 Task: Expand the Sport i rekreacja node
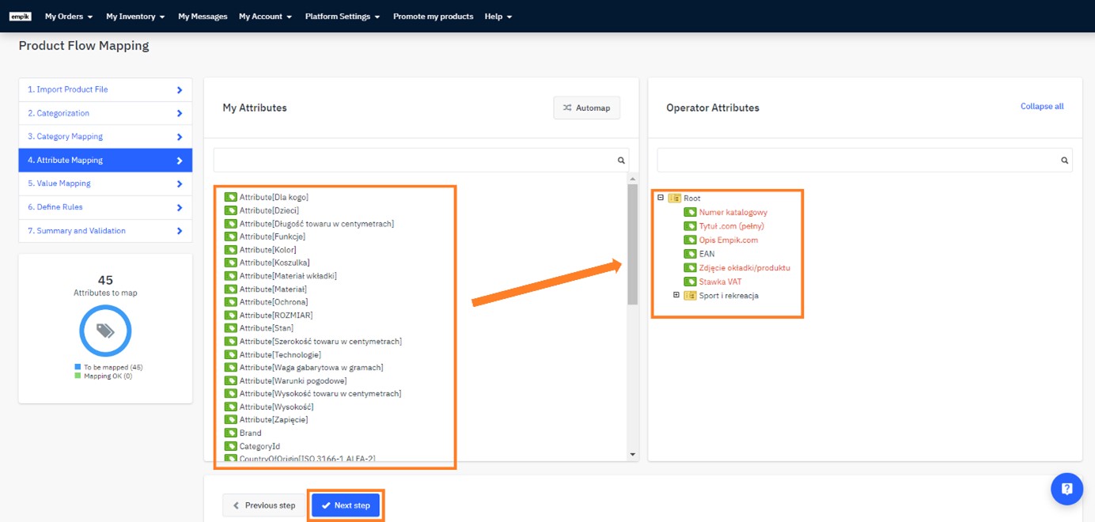coord(676,295)
